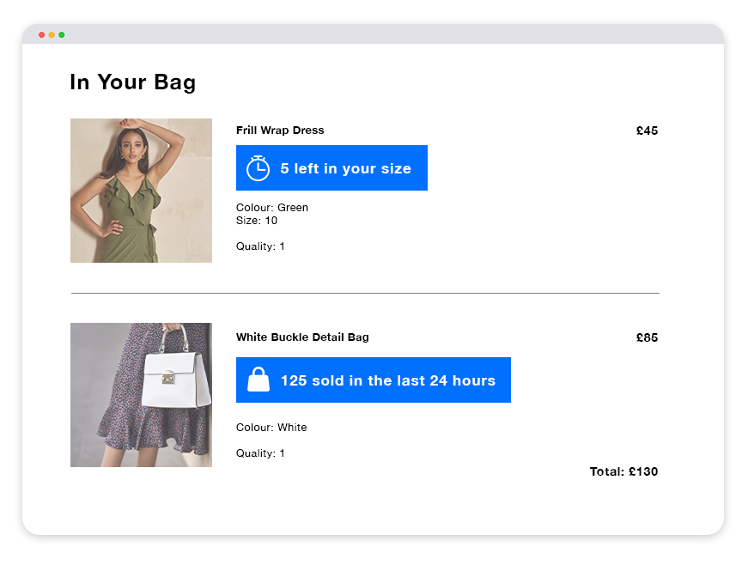The height and width of the screenshot is (565, 742).
Task: Select the White Buckle Detail Bag title
Action: 302,337
